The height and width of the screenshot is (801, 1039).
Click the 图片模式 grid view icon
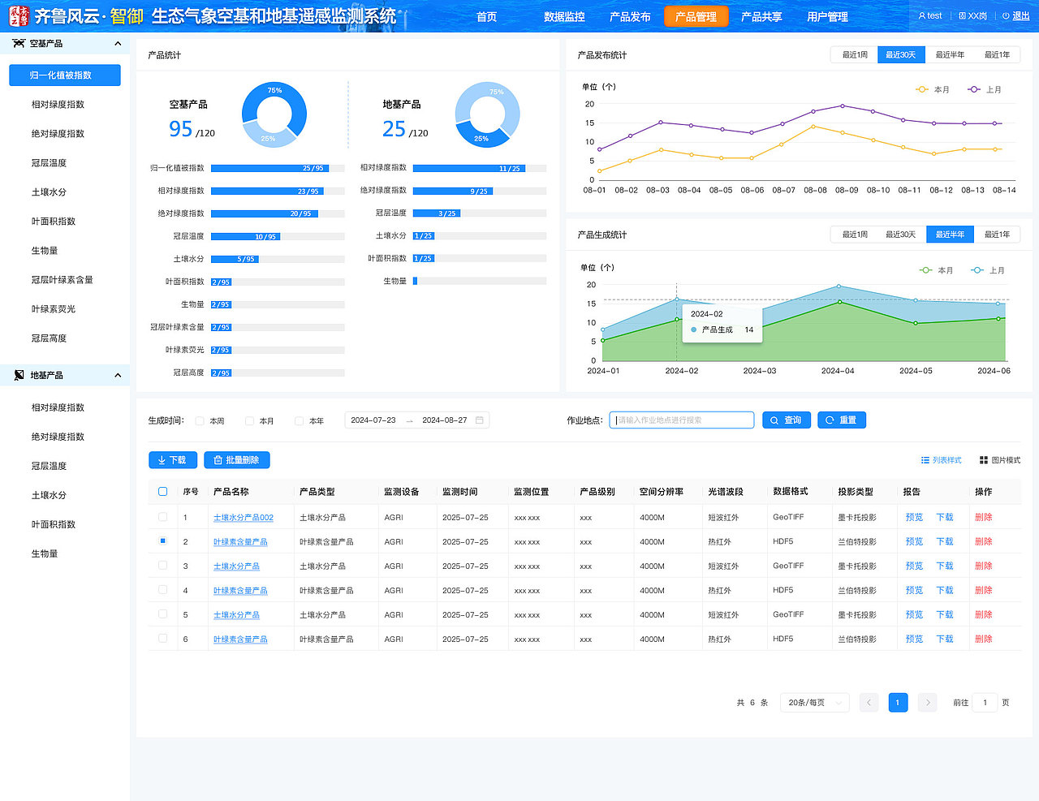pos(984,460)
